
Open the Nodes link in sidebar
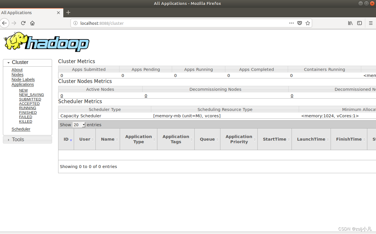coord(17,75)
